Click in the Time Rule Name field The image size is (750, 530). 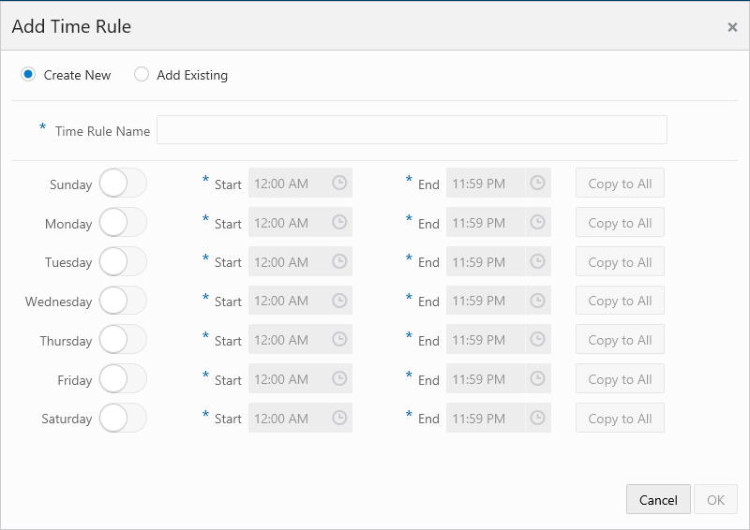412,129
